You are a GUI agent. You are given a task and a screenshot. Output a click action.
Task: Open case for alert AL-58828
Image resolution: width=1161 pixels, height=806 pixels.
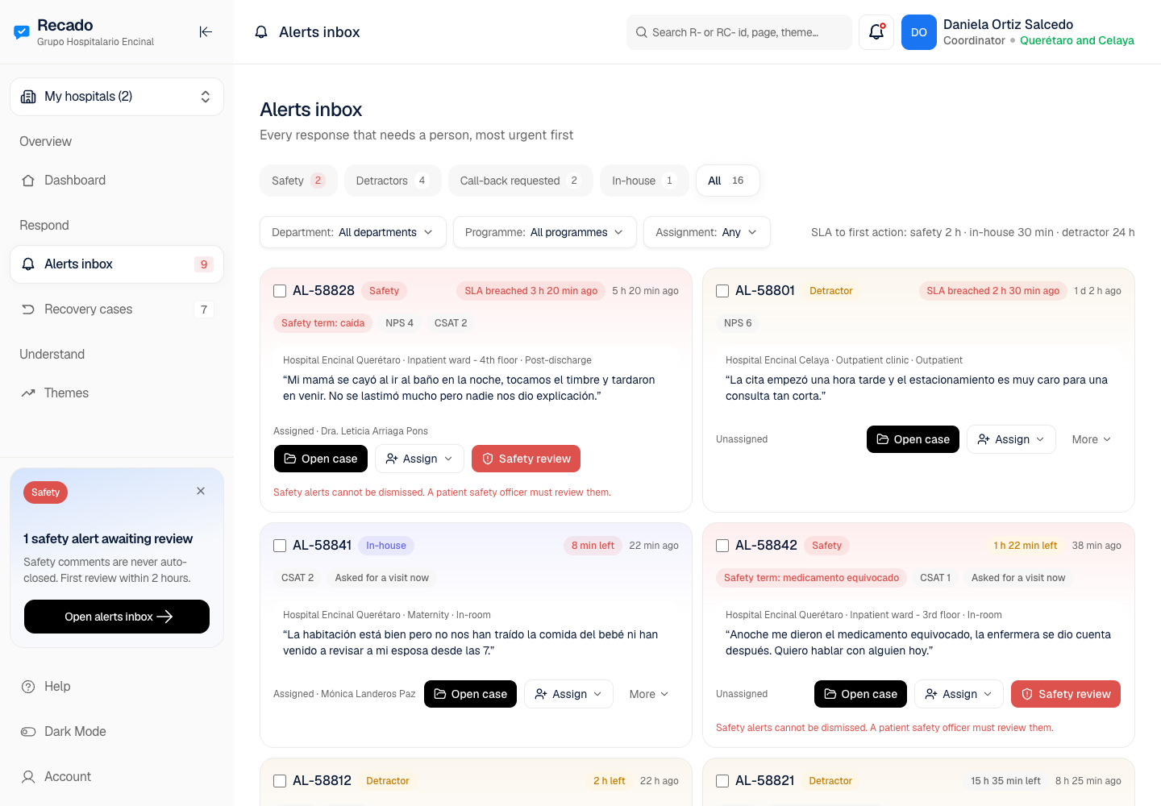tap(321, 459)
